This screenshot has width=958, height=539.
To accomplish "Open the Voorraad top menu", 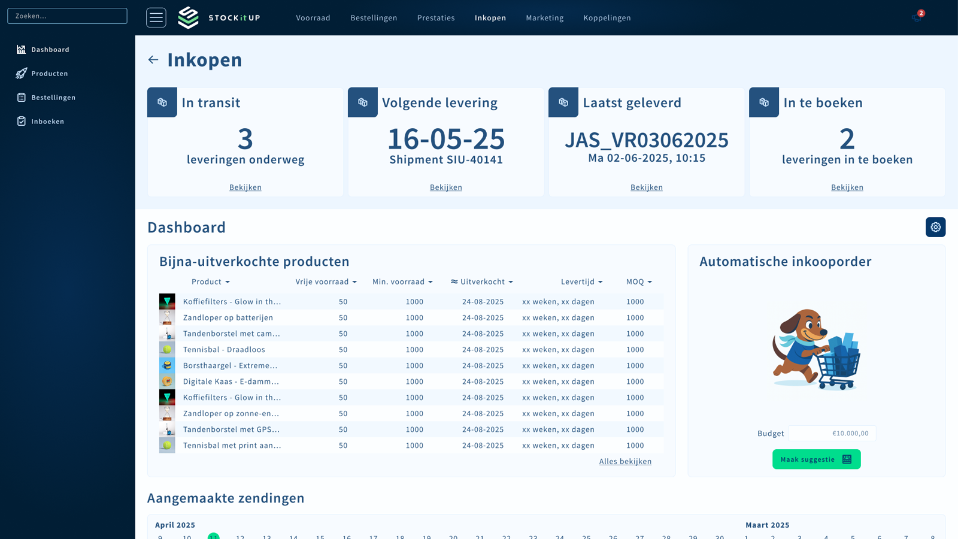I will pos(313,18).
